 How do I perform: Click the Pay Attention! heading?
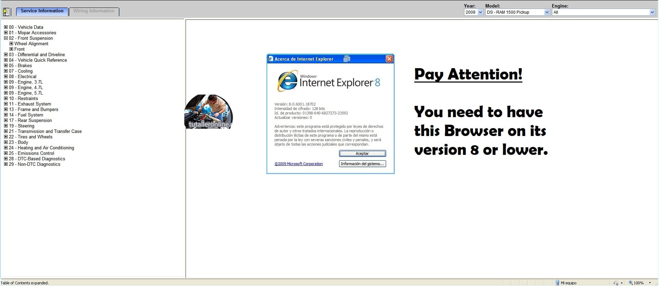click(468, 74)
